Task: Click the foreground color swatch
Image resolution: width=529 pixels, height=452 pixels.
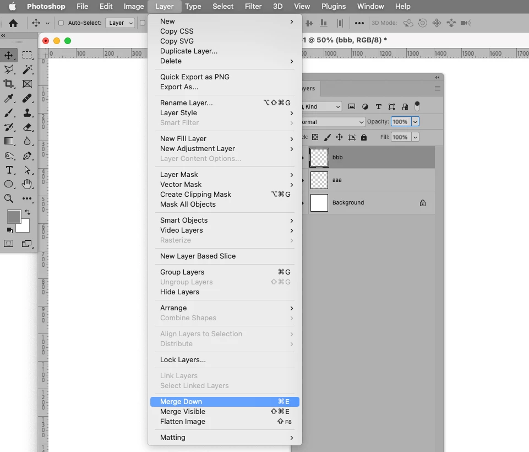Action: pos(14,217)
